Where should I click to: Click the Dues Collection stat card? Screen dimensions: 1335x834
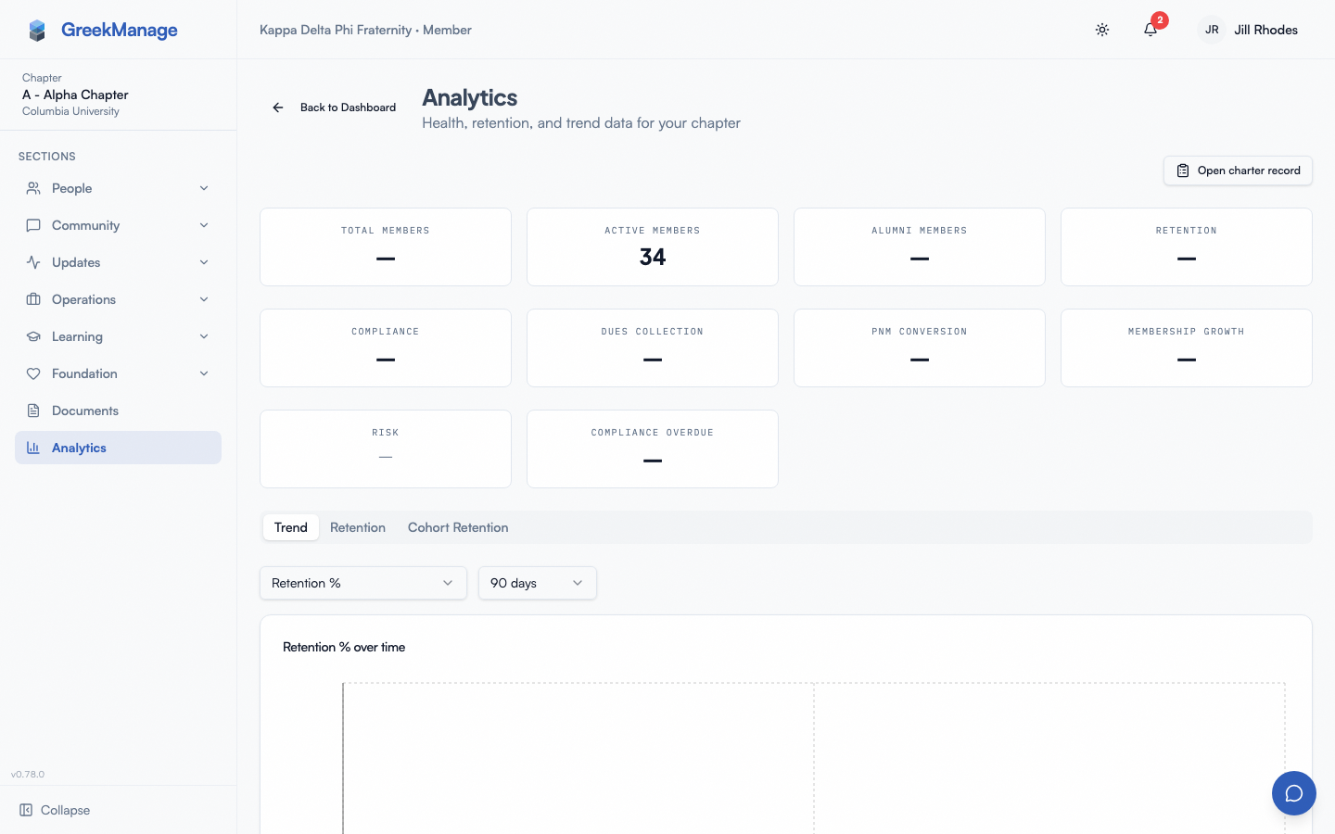[x=653, y=347]
